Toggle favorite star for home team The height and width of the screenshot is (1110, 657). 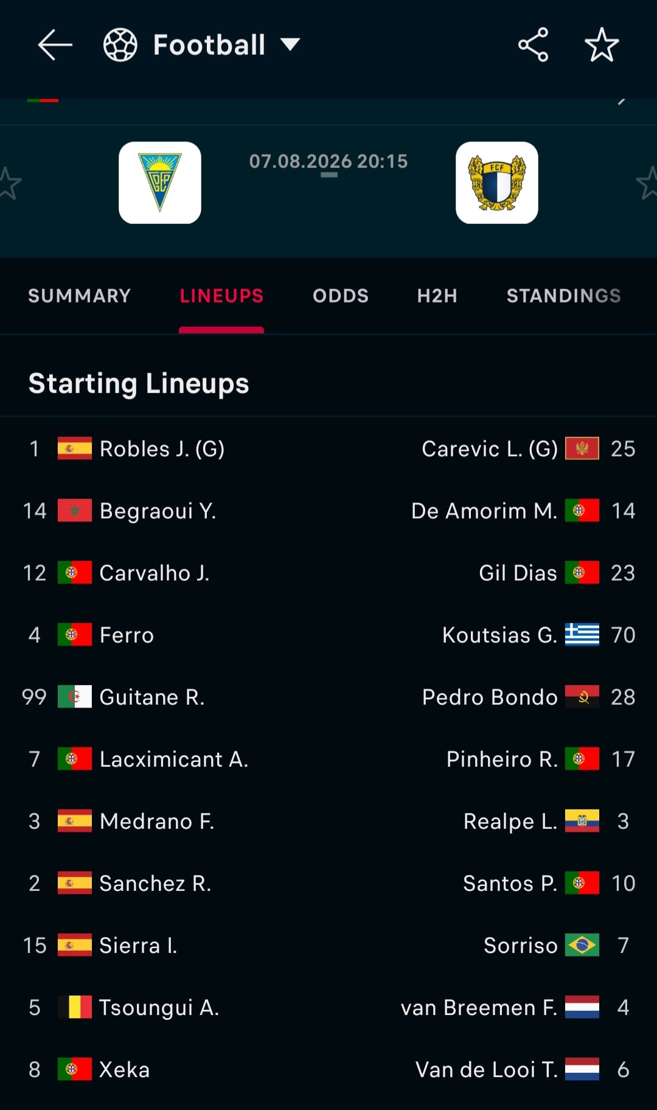pyautogui.click(x=9, y=183)
